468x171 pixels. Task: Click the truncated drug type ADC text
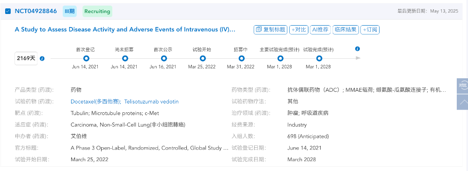(367, 90)
